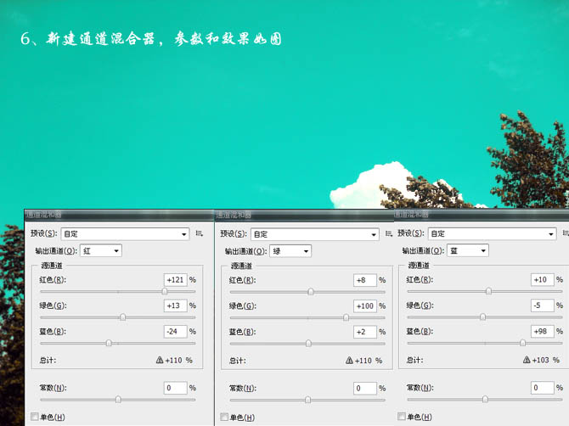Open preset options icon in Blue output dialog
The width and height of the screenshot is (569, 426).
point(565,233)
